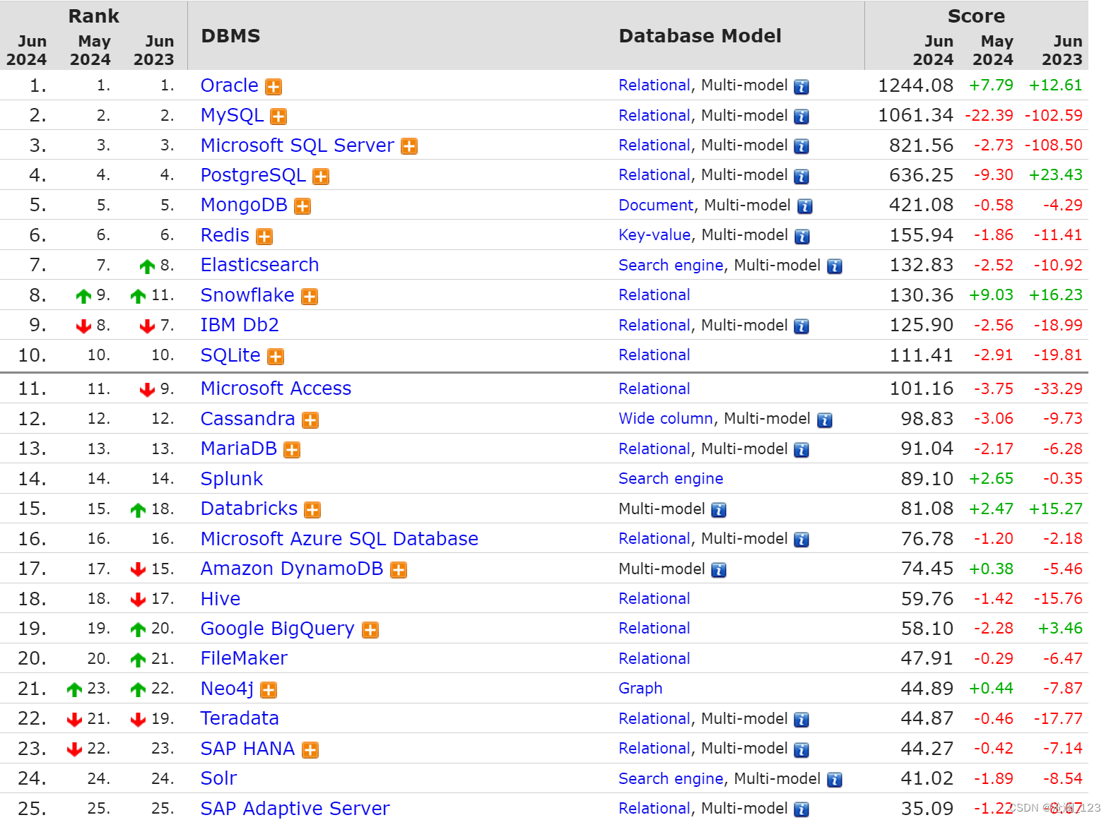Click the info icon in the Solr row
The height and width of the screenshot is (820, 1111).
pyautogui.click(x=835, y=780)
